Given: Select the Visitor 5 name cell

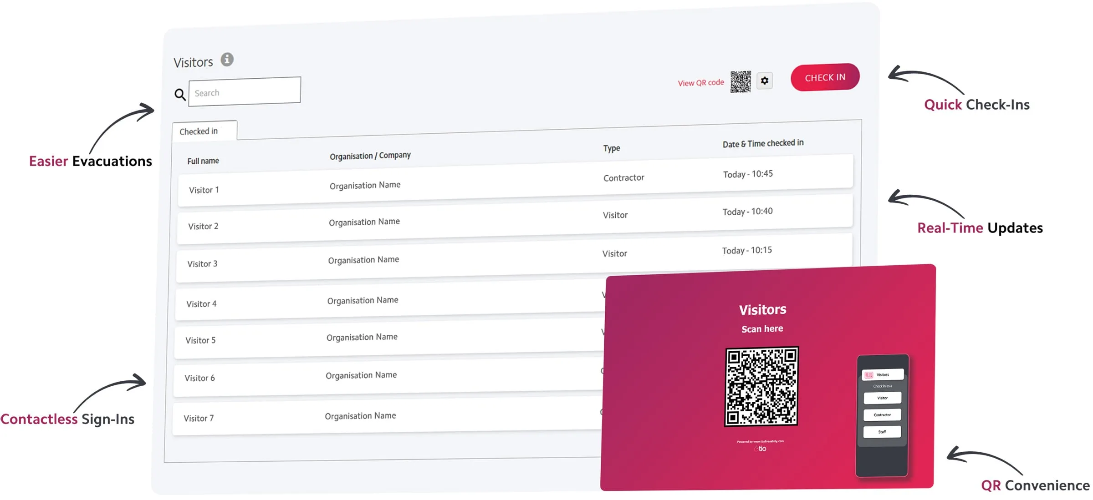Looking at the screenshot, I should 200,340.
